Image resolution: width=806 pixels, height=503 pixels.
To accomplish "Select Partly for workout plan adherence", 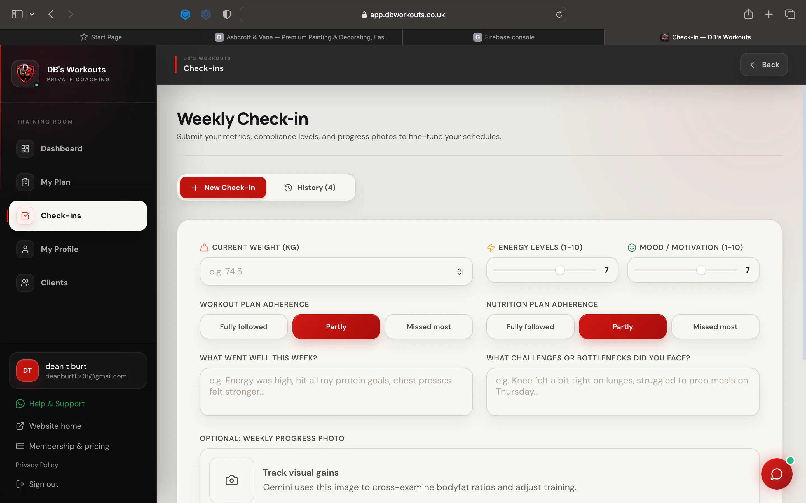I will point(336,327).
